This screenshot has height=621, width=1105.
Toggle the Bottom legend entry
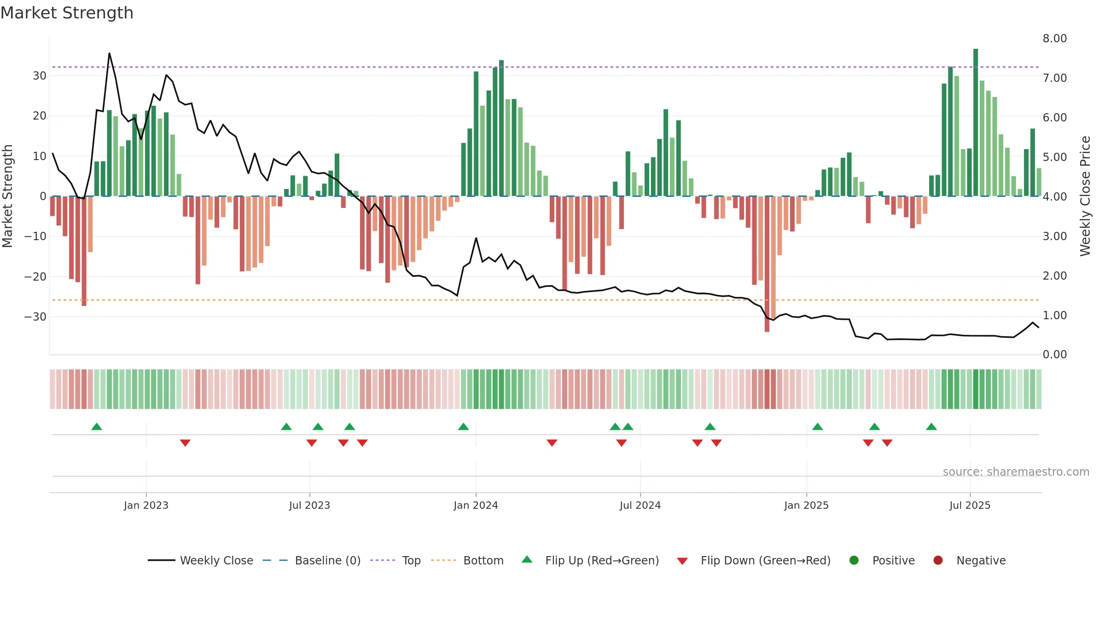[467, 560]
